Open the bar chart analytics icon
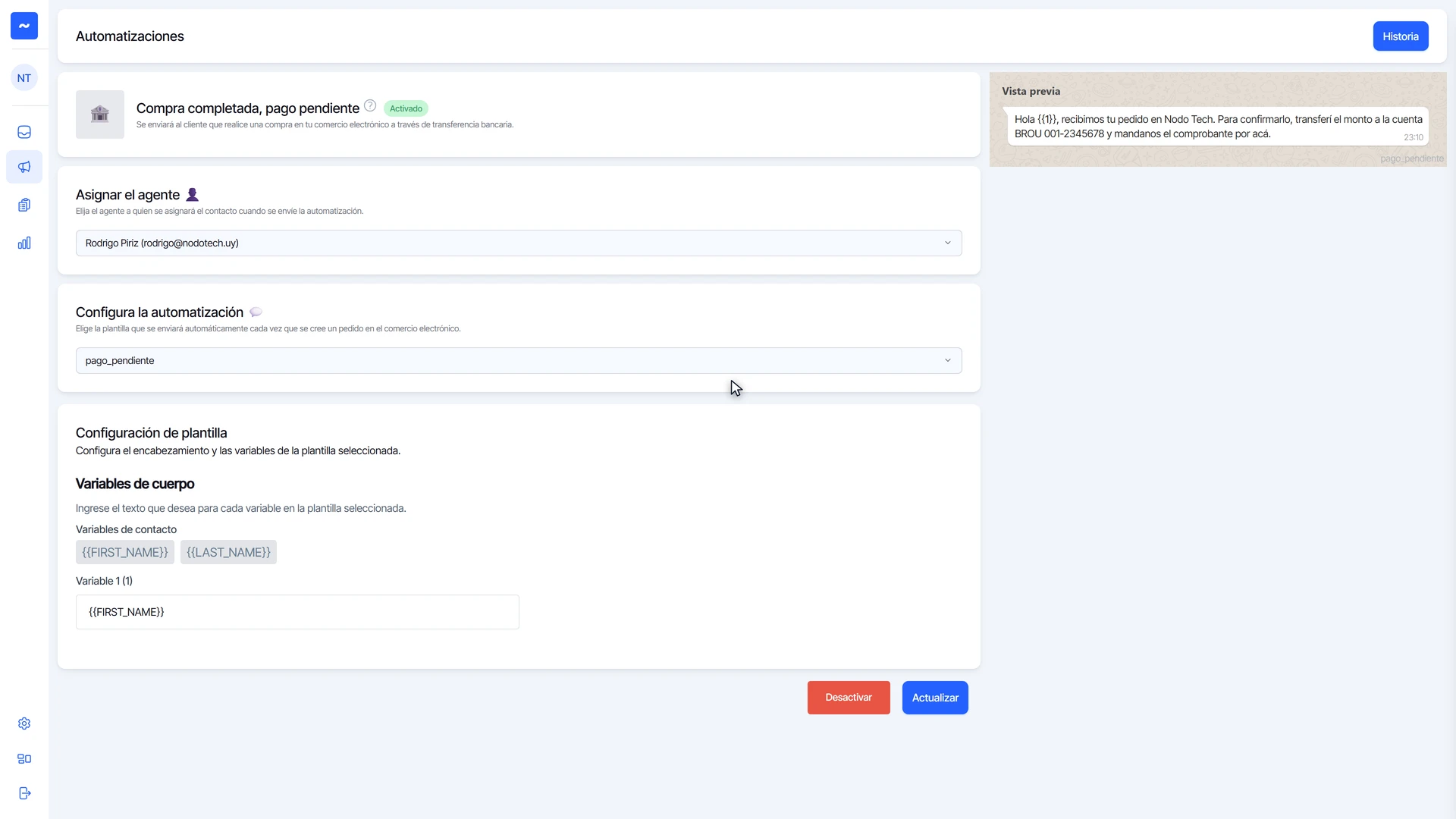 tap(24, 243)
